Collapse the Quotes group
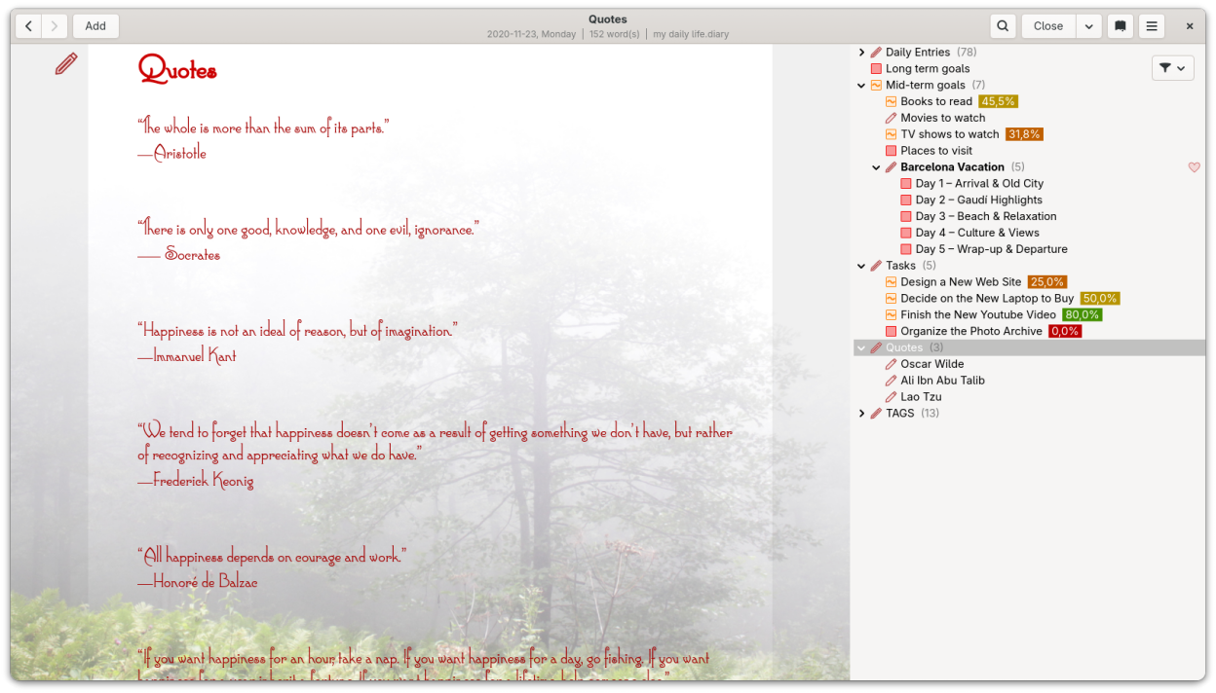Screen dimensions: 1216x693 [x=861, y=347]
